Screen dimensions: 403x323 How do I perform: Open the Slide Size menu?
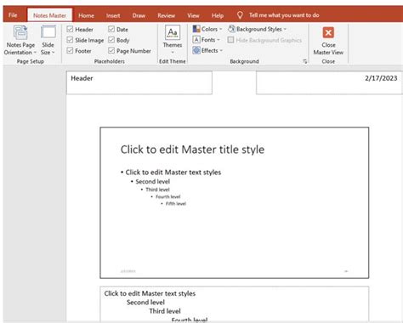(x=48, y=40)
